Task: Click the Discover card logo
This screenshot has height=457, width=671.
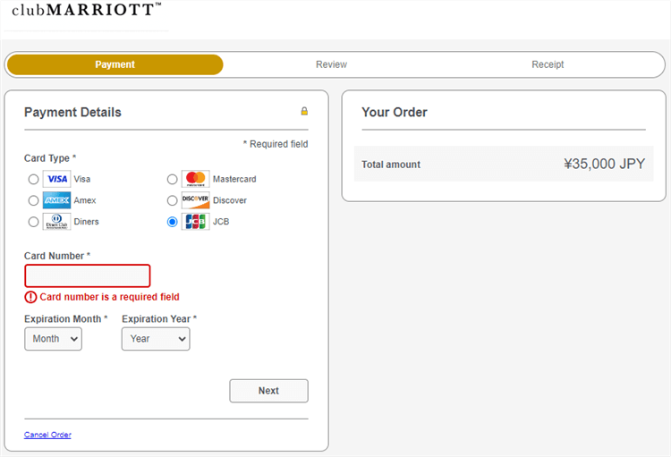Action: pos(195,200)
